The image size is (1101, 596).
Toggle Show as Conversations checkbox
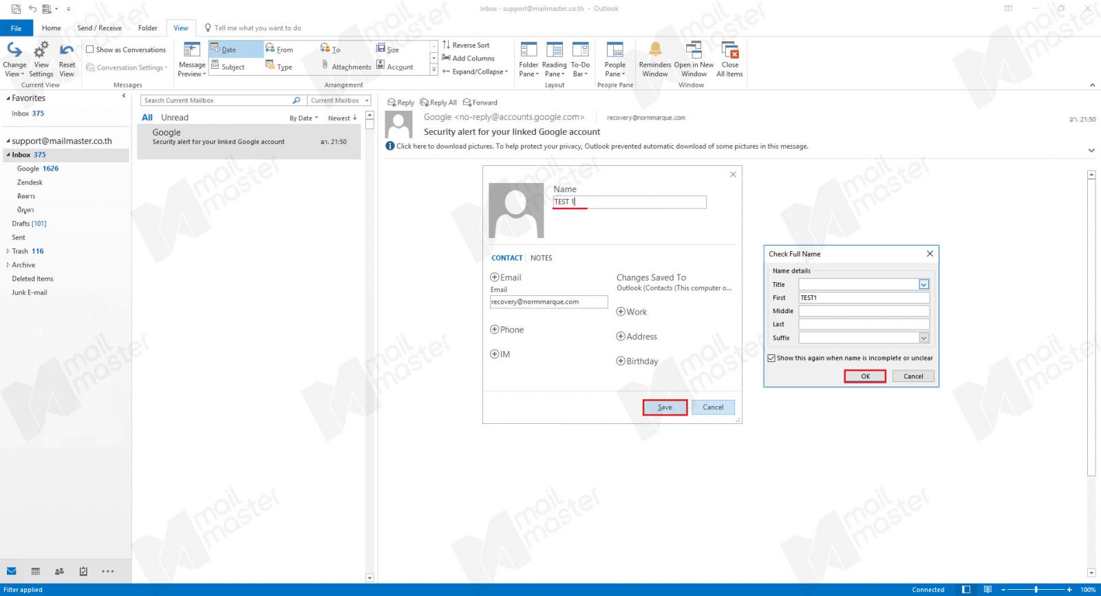coord(89,50)
